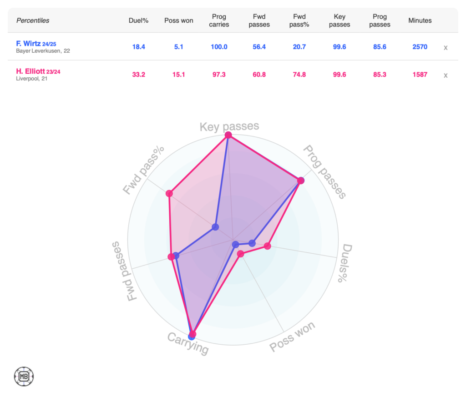Image resolution: width=466 pixels, height=407 pixels.
Task: Click the Key passes radar axis label
Action: coord(229,126)
